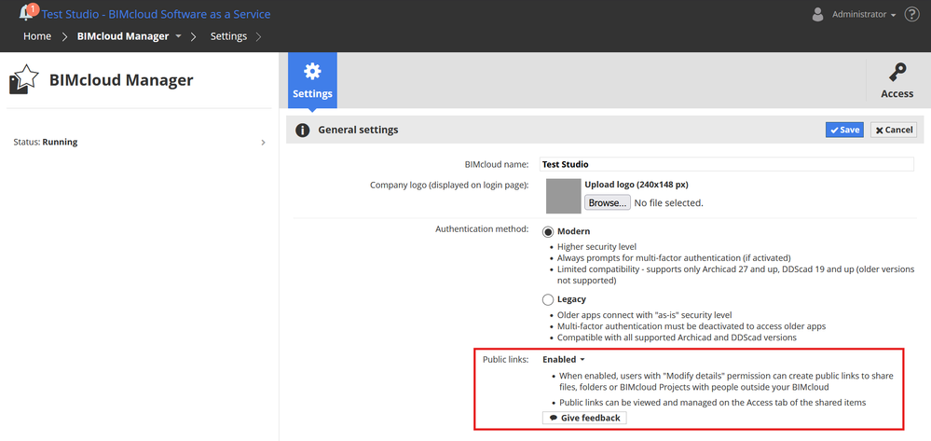
Task: Click the chevron after Settings breadcrumb
Action: [258, 37]
